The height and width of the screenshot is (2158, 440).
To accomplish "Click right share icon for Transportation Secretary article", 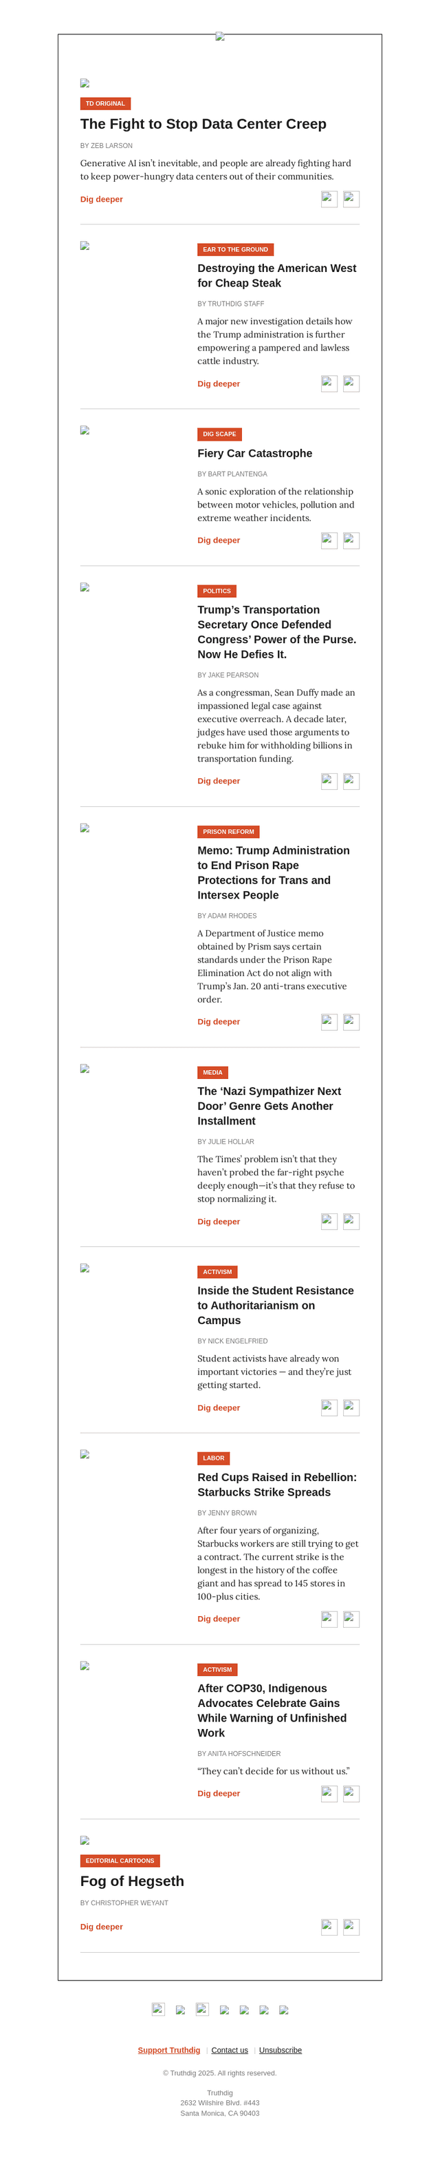I will pyautogui.click(x=351, y=781).
